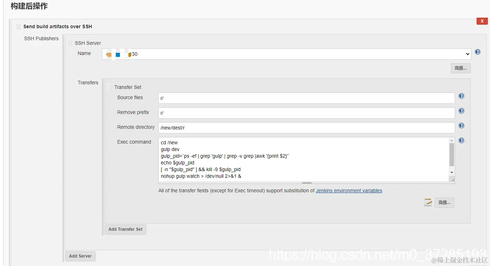Screen dimensions: 490x266
Task: Click Add Transfer Set button
Action: click(x=125, y=229)
